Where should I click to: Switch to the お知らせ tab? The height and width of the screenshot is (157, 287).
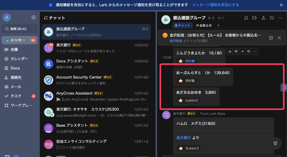(204, 25)
